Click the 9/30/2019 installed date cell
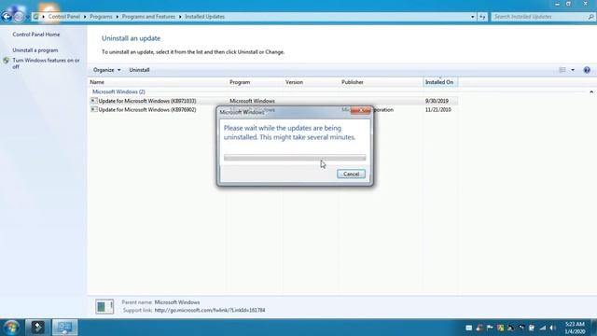 pyautogui.click(x=437, y=101)
